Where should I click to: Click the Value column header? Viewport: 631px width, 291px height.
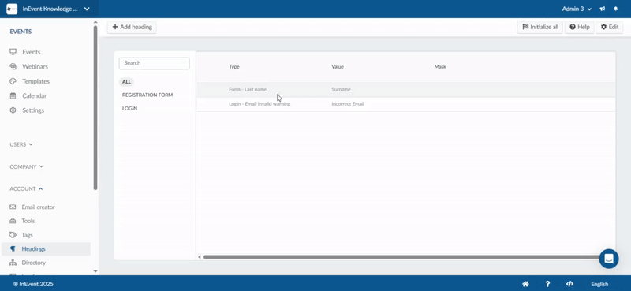pyautogui.click(x=338, y=67)
